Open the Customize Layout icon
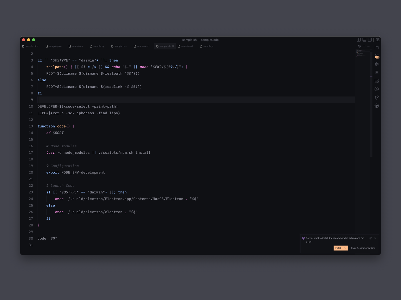The image size is (401, 300). [378, 40]
